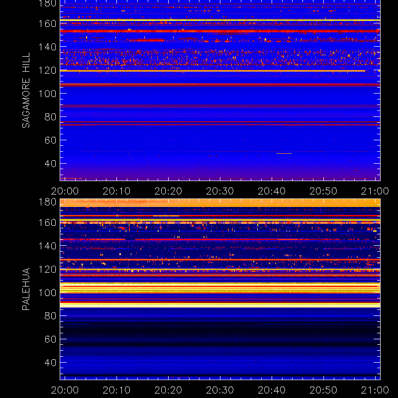Image resolution: width=398 pixels, height=398 pixels.
Task: Pick the Palehua plot's 20:10 time label
Action: click(116, 390)
